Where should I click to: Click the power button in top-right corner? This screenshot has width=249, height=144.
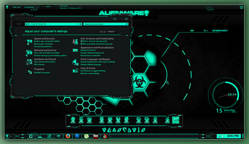pyautogui.click(x=241, y=7)
